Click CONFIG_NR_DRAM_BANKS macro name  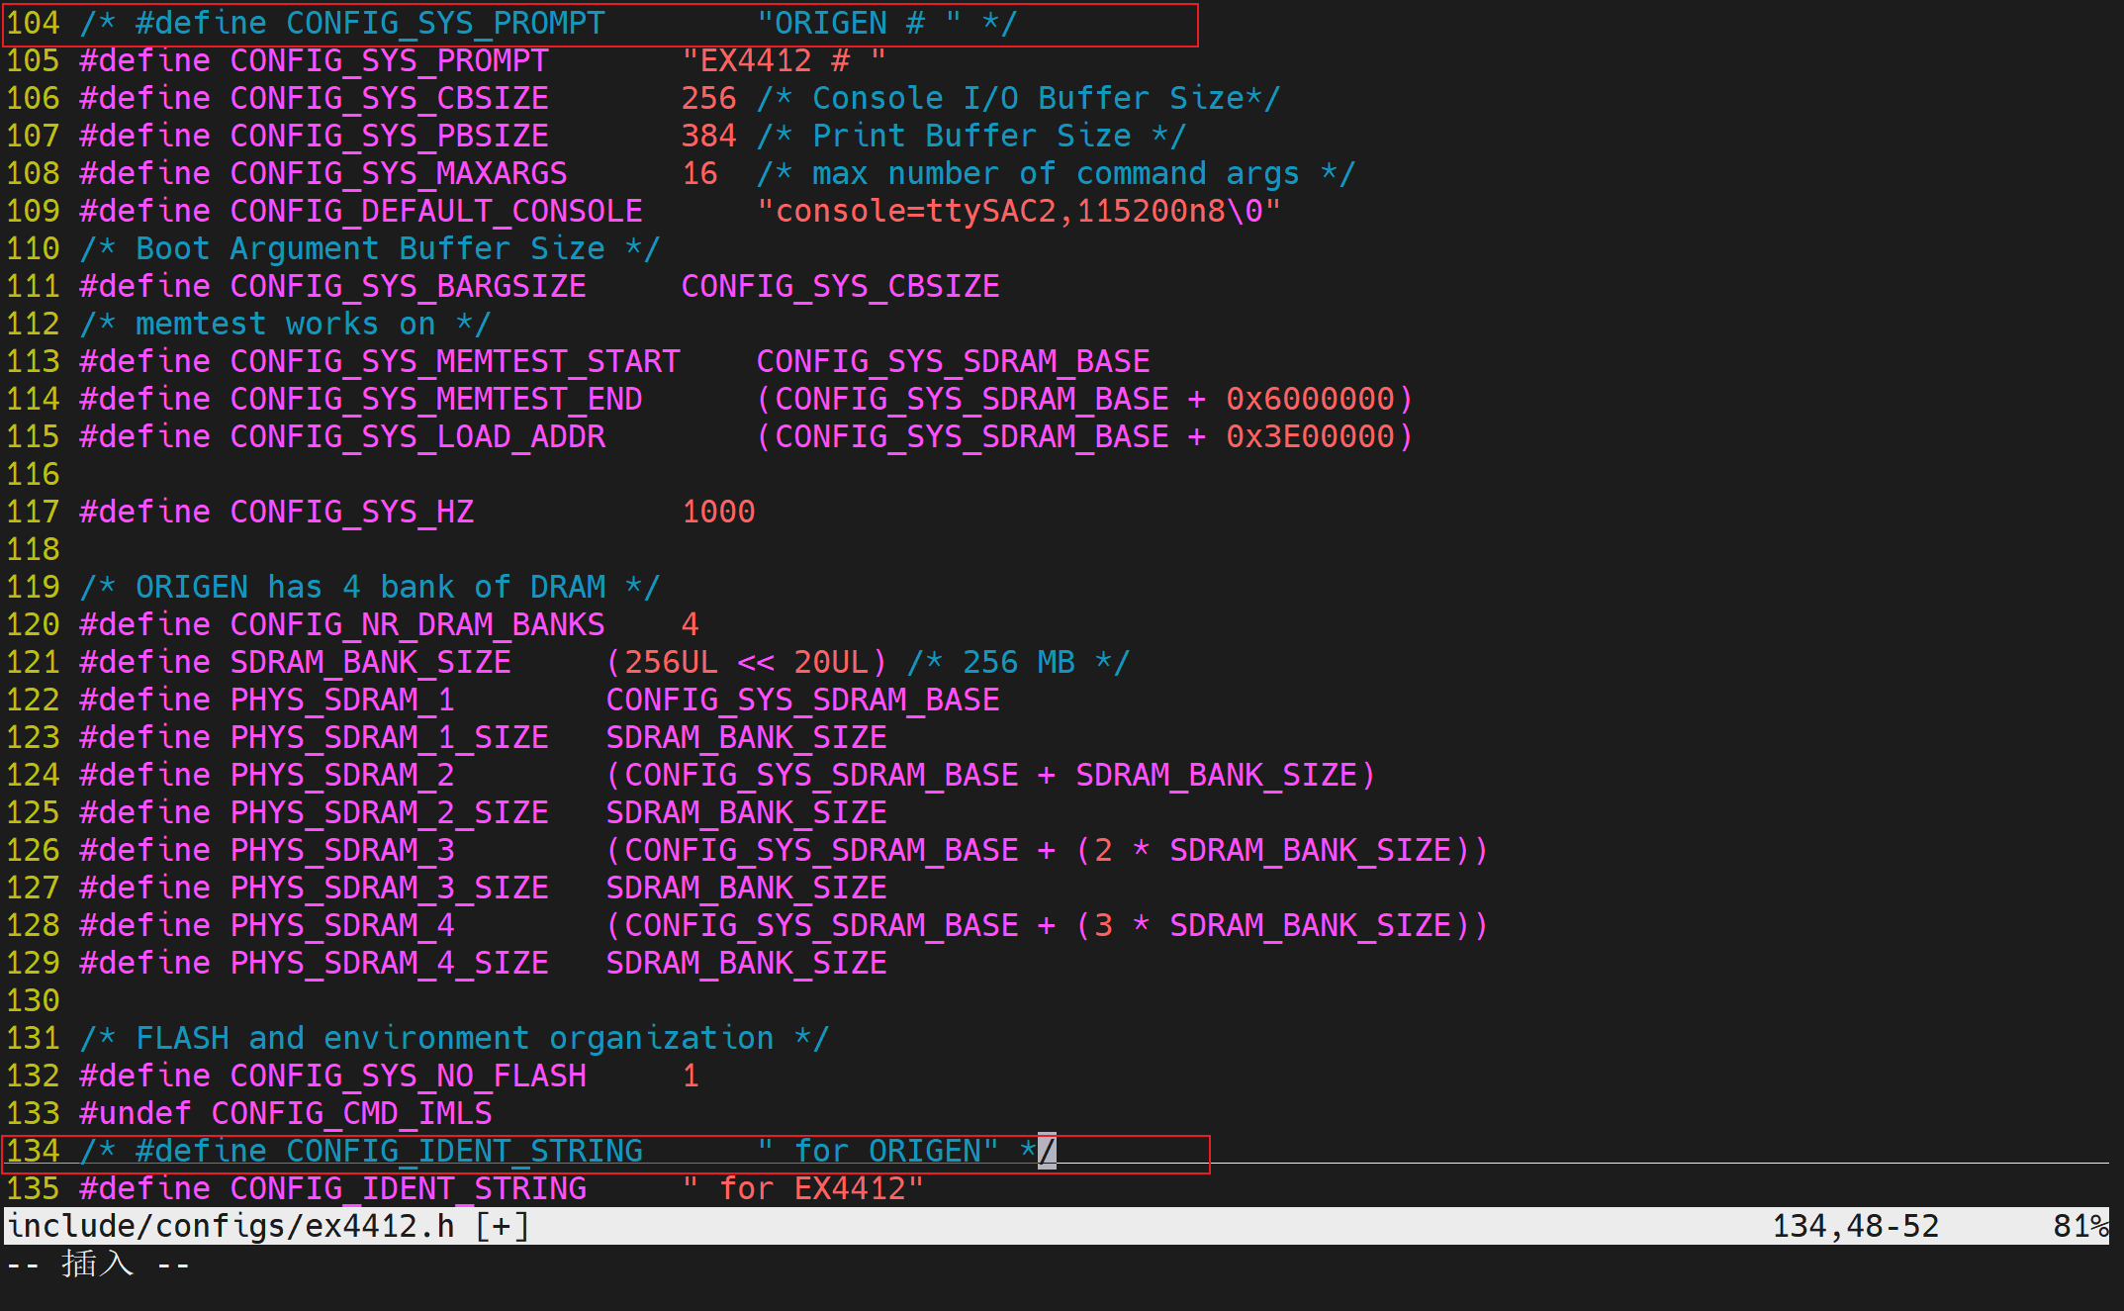tap(416, 625)
